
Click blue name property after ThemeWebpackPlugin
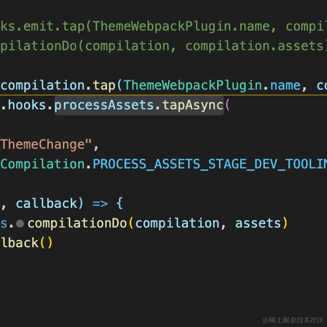(285, 86)
